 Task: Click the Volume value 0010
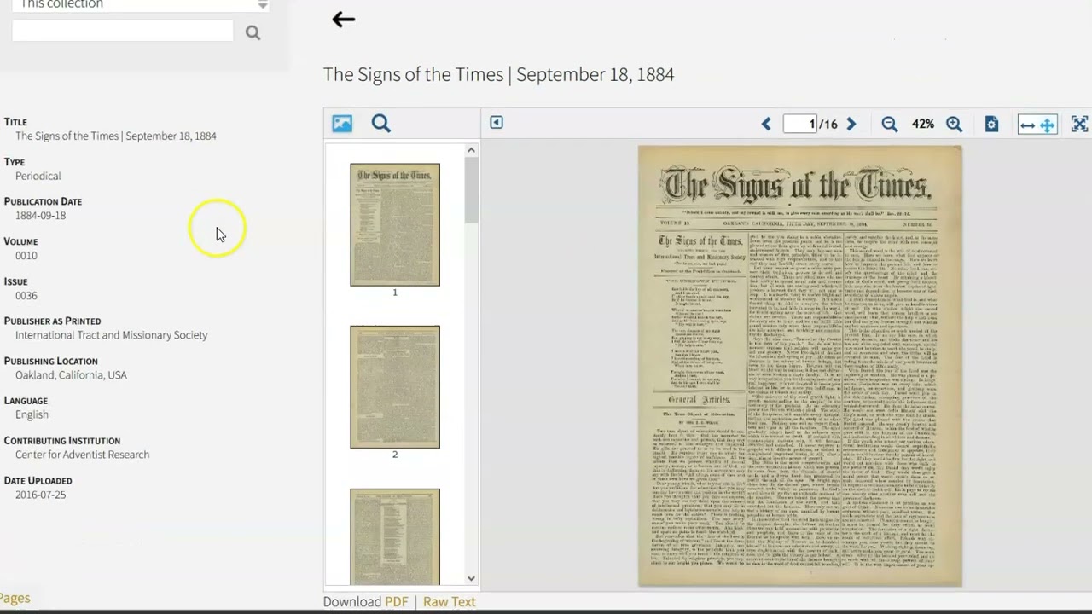point(26,256)
